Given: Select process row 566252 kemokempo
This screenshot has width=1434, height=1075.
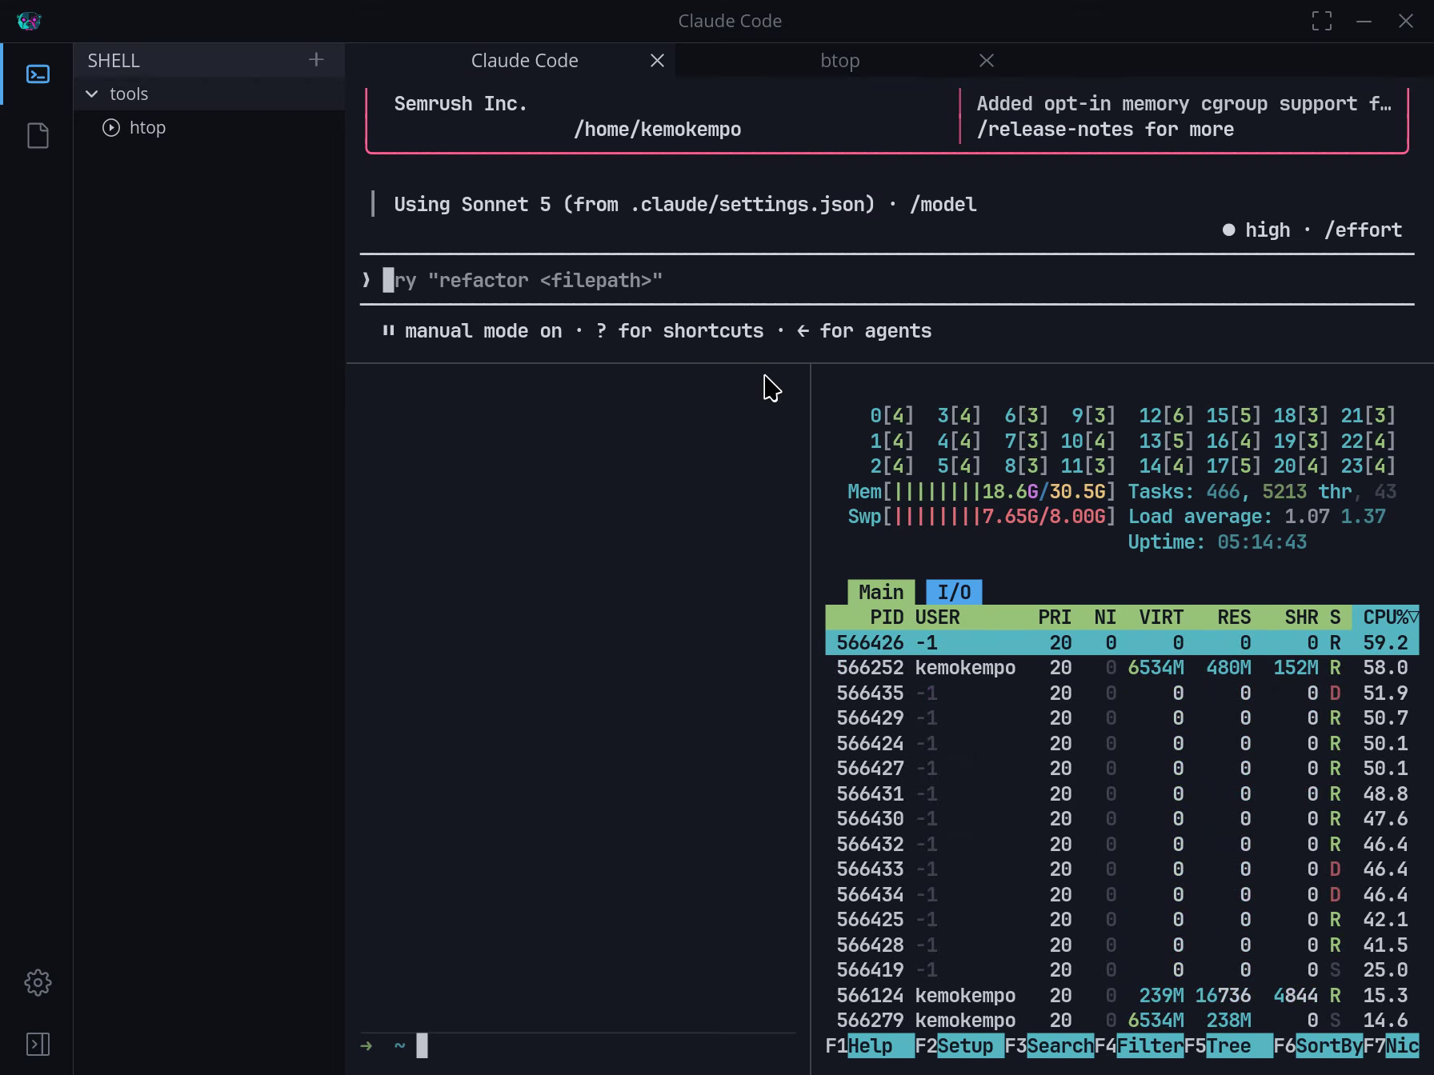Looking at the screenshot, I should pyautogui.click(x=1122, y=668).
